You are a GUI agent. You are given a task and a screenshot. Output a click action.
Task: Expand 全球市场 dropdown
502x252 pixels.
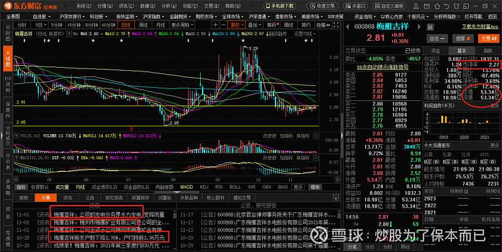[x=232, y=17]
